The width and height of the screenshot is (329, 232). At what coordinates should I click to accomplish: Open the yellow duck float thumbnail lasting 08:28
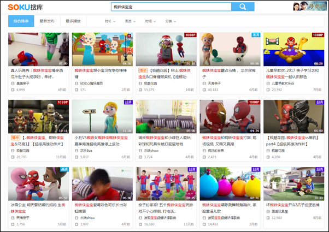pyautogui.click(x=294, y=49)
